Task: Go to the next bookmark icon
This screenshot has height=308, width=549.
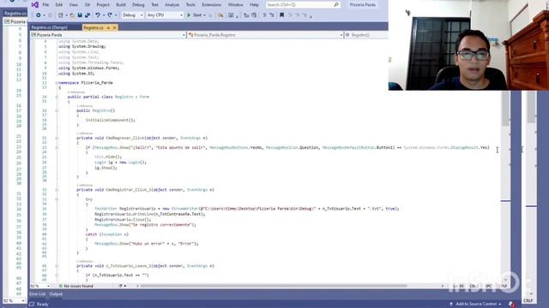Action: click(x=298, y=15)
